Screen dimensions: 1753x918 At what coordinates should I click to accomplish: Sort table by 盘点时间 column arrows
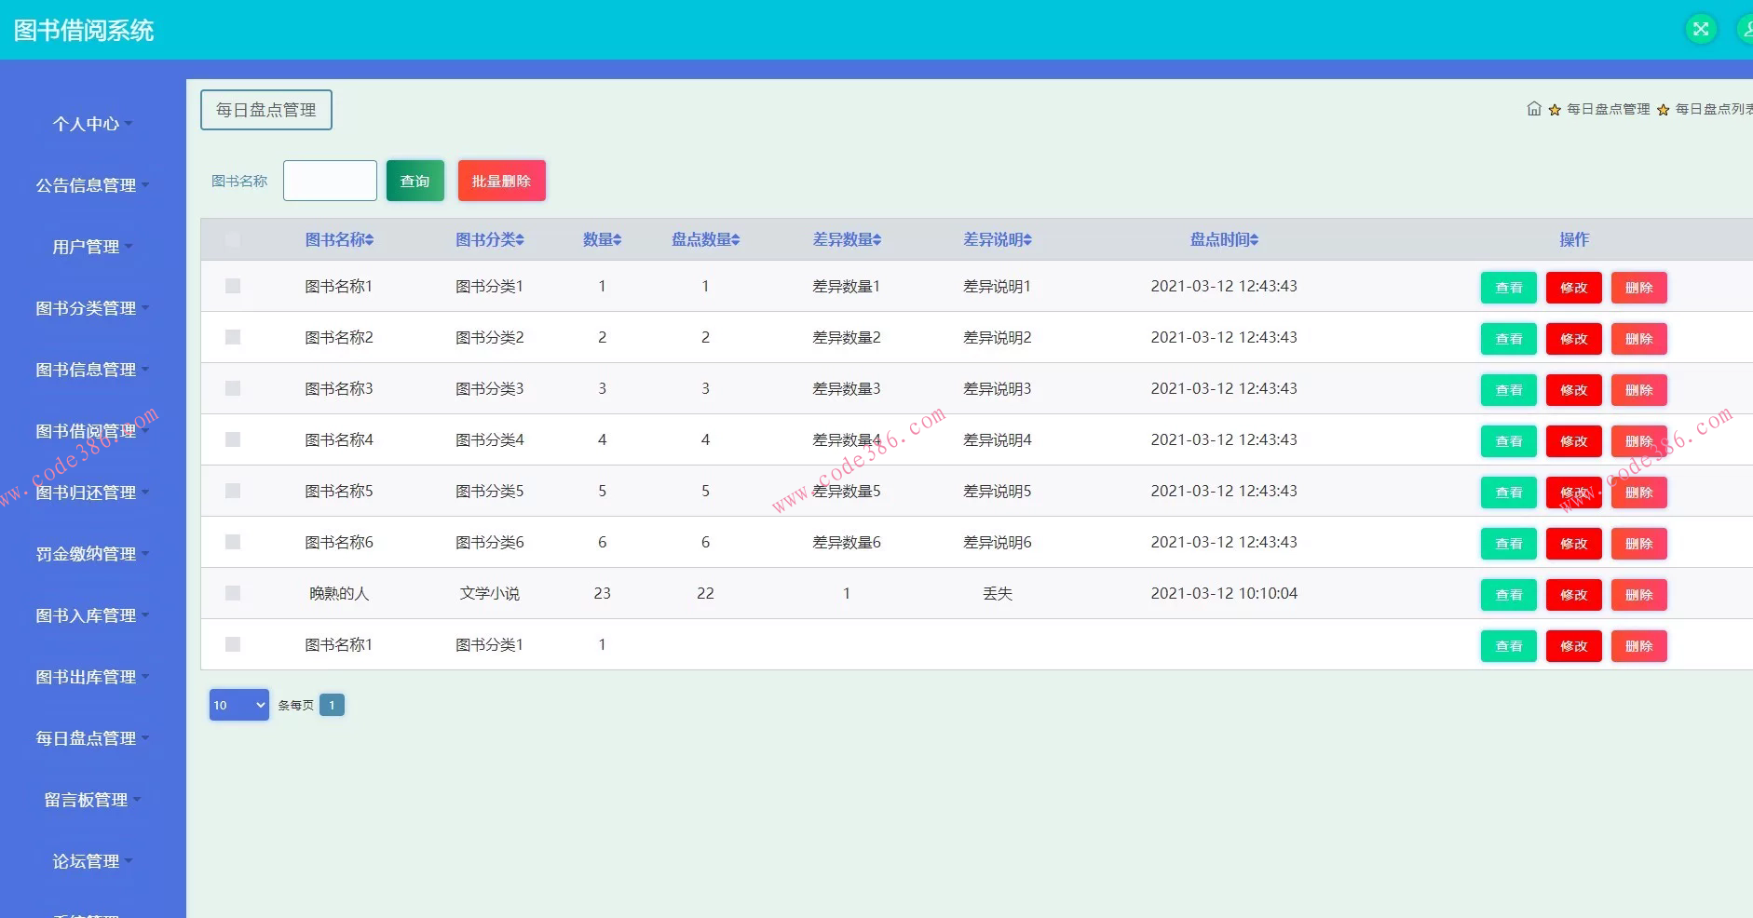(1254, 240)
